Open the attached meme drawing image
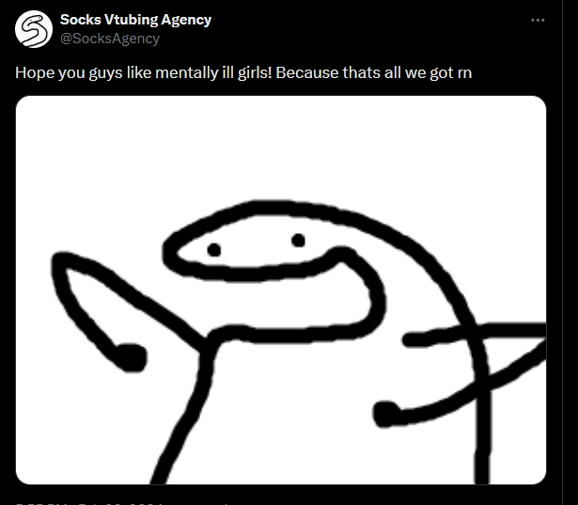Image resolution: width=578 pixels, height=505 pixels. point(281,290)
